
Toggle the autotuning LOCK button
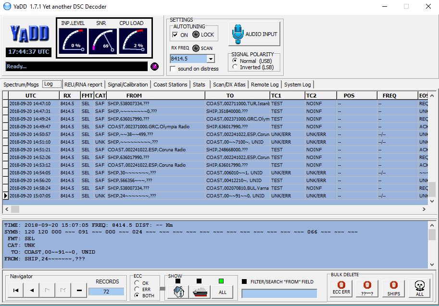[196, 35]
